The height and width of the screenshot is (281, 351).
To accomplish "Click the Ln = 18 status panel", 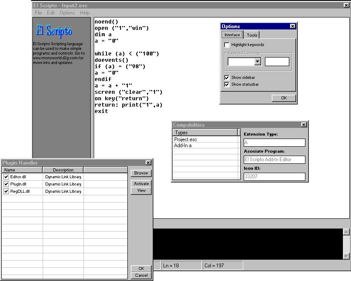I will [181, 266].
